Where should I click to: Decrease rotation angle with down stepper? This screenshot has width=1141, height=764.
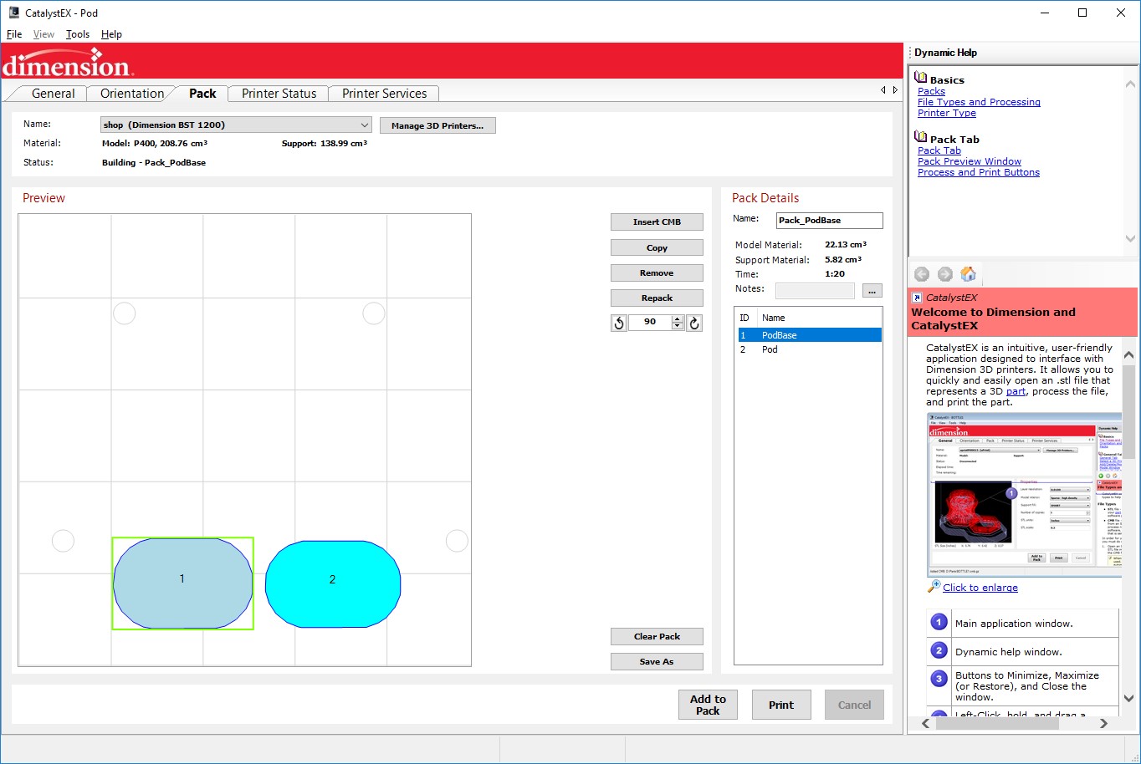678,327
